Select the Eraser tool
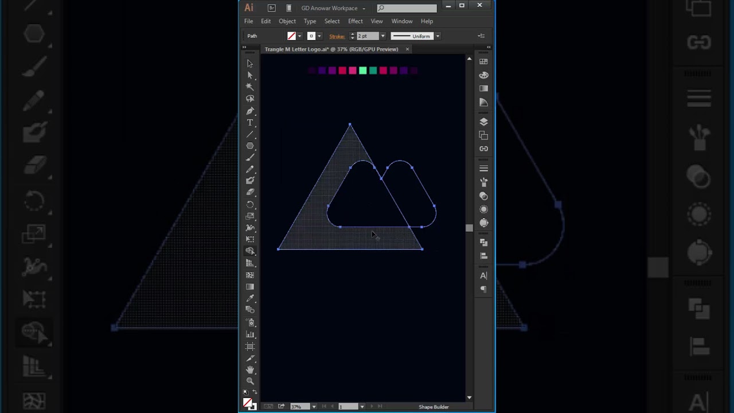The image size is (734, 413). (250, 193)
